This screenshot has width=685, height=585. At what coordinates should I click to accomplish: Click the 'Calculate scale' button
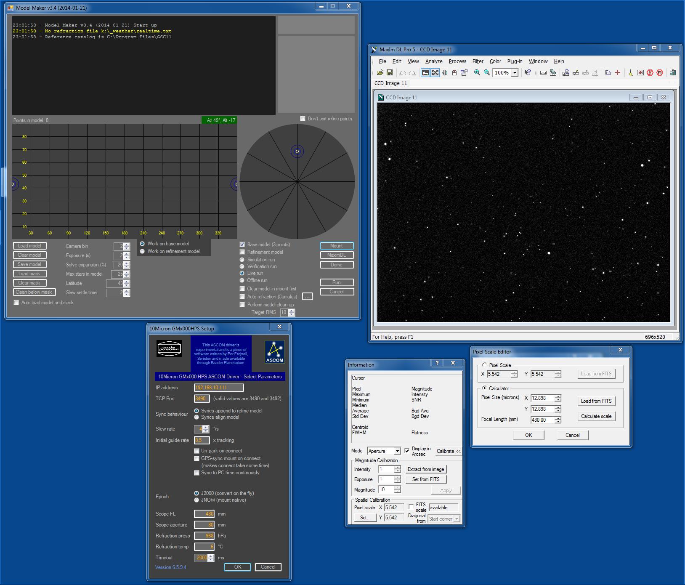(596, 416)
